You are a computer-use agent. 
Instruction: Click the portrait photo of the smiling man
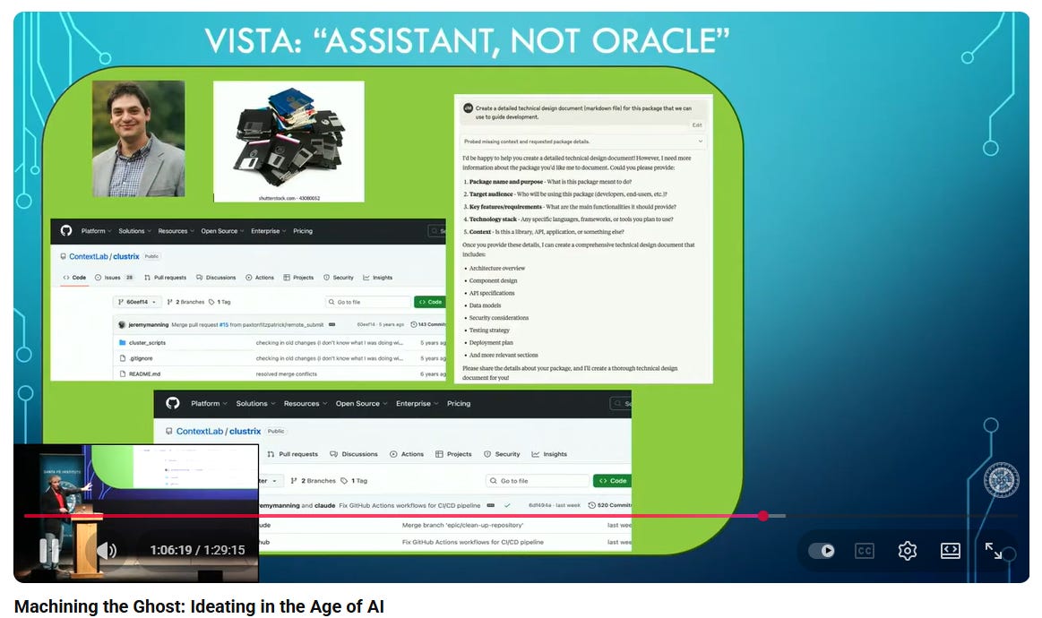[x=138, y=139]
